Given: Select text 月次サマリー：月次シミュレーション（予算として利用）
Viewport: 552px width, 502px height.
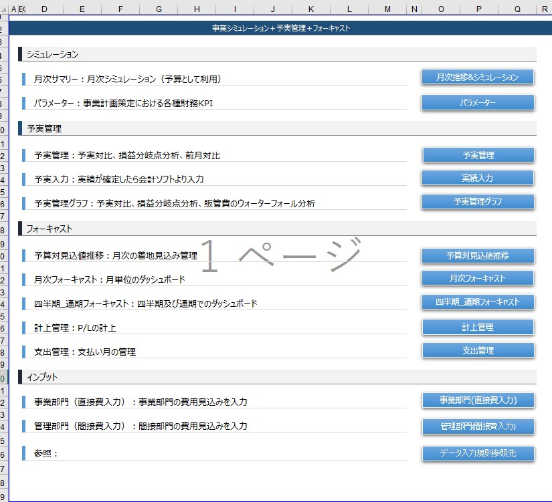Looking at the screenshot, I should coord(127,79).
